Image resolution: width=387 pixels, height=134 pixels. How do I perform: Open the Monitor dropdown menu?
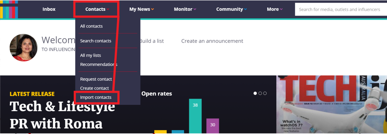(x=185, y=9)
